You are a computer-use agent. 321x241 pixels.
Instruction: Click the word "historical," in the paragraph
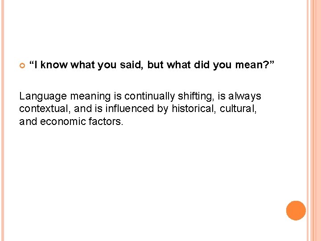194,108
